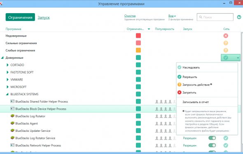
Task: Sort by the Сеть column header
Action: [x=226, y=29]
